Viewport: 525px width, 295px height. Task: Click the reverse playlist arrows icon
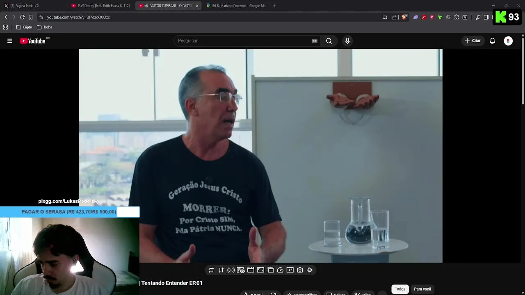221,270
